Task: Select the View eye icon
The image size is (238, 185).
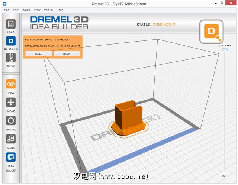Action: [x=11, y=84]
